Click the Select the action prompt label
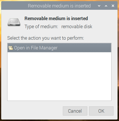Screen dimensions: 119x121 [x=46, y=38]
